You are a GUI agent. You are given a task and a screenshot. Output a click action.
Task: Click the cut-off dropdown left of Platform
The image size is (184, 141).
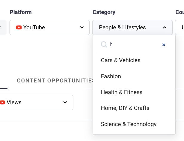click(x=2, y=27)
